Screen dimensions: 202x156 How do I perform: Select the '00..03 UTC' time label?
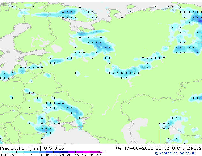[168, 148]
